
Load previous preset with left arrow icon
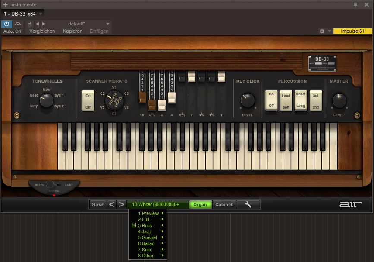point(37,24)
